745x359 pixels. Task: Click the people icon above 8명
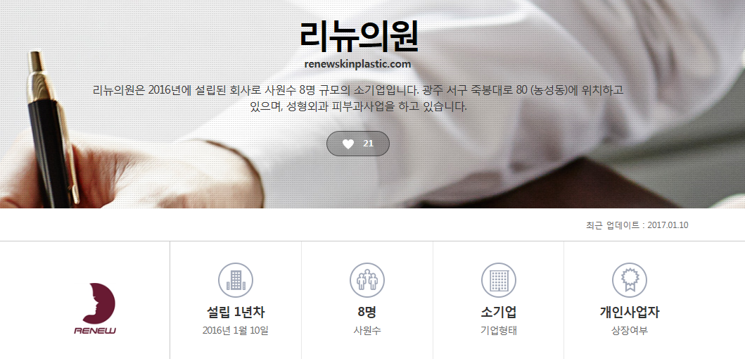click(367, 280)
